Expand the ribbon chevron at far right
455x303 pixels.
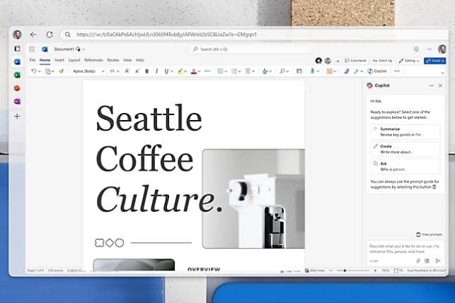(x=442, y=73)
